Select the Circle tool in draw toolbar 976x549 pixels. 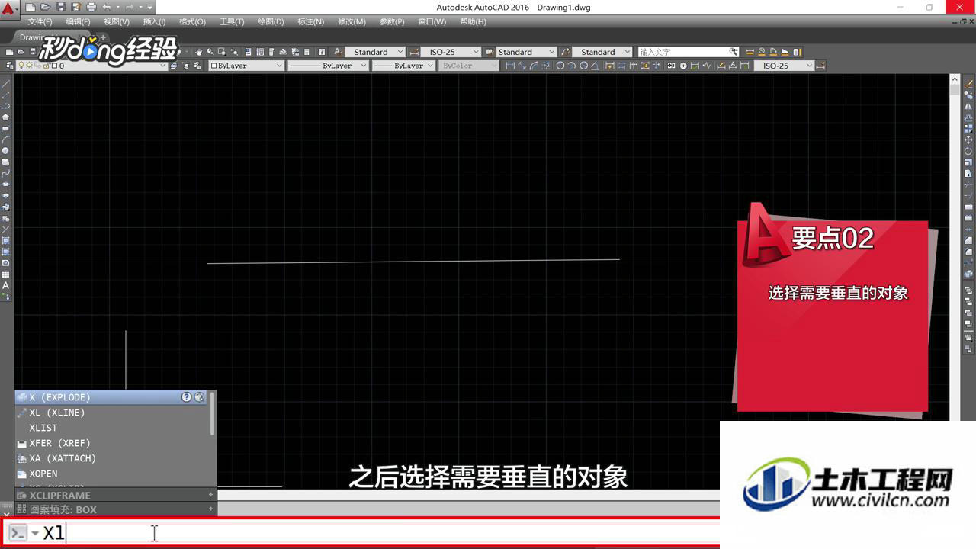[5, 151]
